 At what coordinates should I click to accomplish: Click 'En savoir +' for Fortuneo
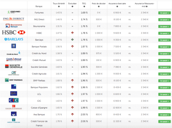tap(164, 13)
